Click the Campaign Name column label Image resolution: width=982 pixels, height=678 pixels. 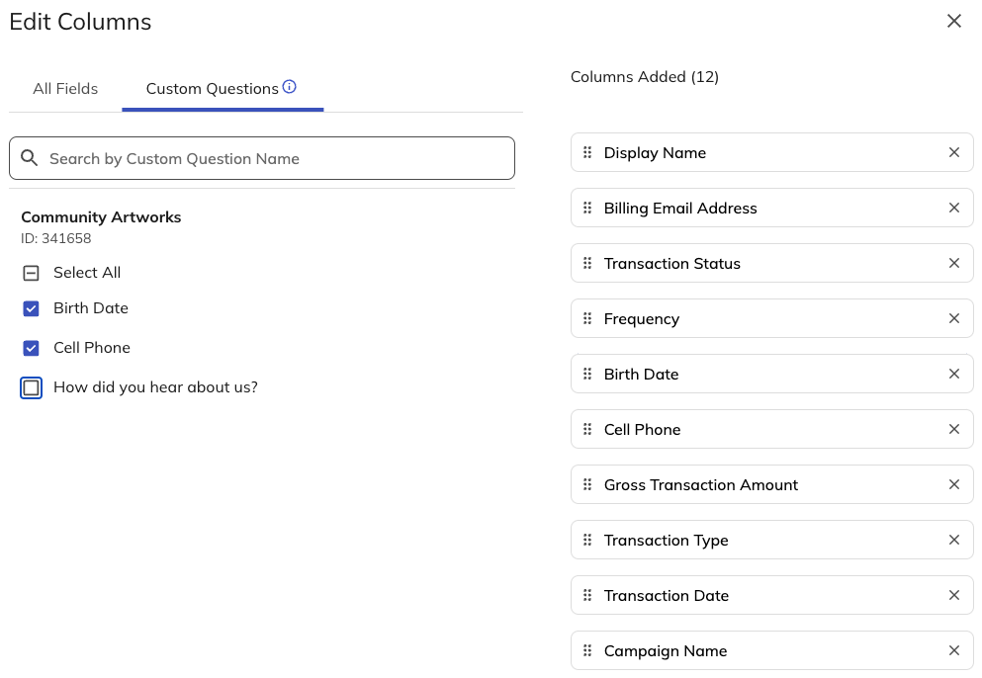pos(666,651)
